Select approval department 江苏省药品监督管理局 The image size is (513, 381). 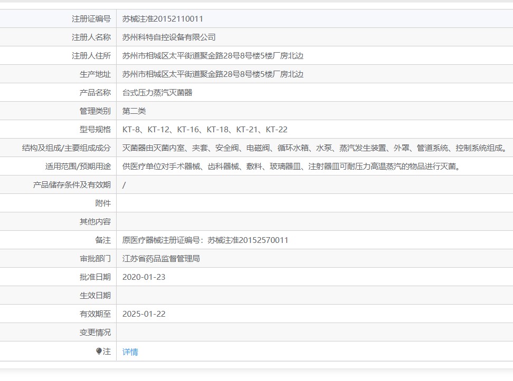161,259
